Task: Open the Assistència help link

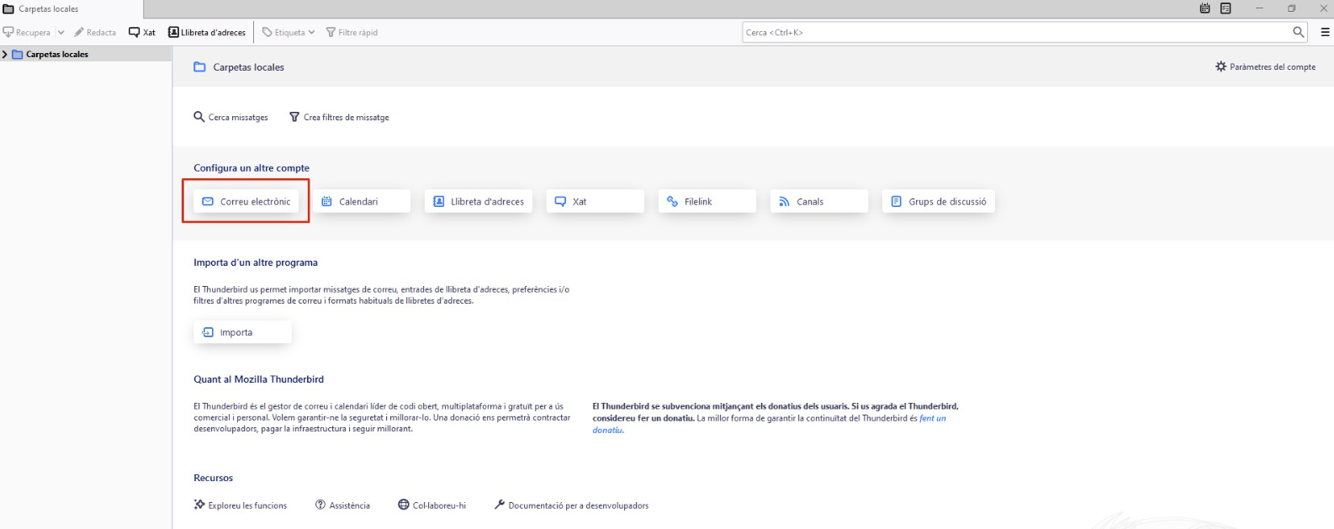Action: pos(342,505)
